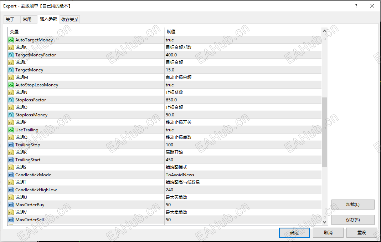Screen dimensions: 381x242
Task: Click the 说明V string icon
Action: click(x=11, y=212)
